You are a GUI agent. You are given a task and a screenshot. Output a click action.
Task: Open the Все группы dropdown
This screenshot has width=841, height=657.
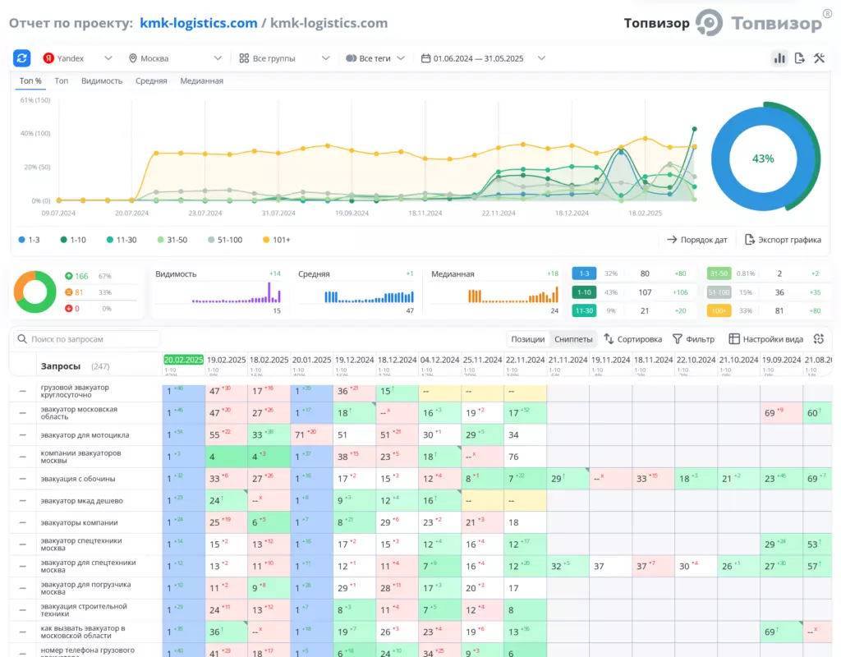(284, 58)
